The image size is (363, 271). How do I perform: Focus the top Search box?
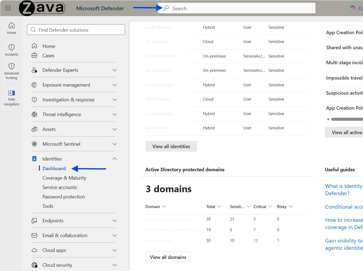237,8
